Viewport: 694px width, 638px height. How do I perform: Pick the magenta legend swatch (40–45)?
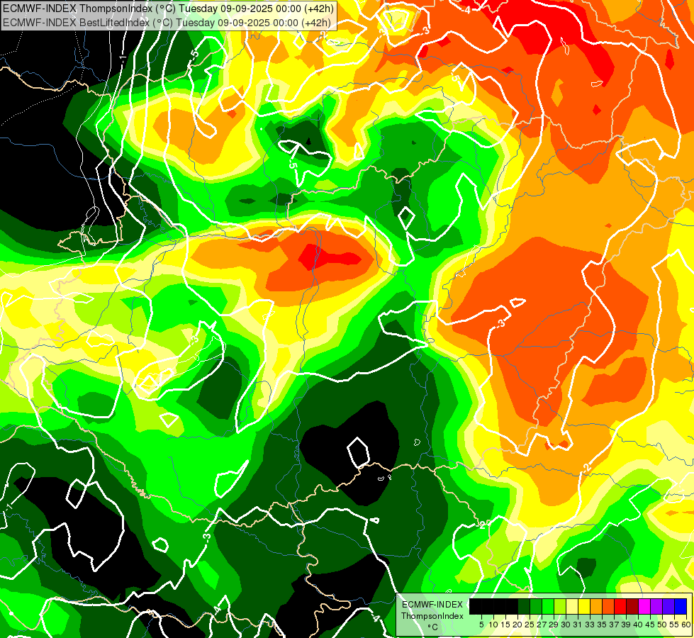point(644,606)
